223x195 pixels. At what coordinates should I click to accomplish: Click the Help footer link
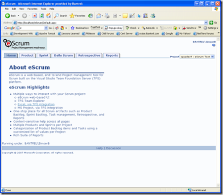coord(99,148)
